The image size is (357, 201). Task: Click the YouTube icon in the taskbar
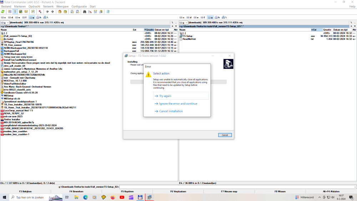(122, 197)
